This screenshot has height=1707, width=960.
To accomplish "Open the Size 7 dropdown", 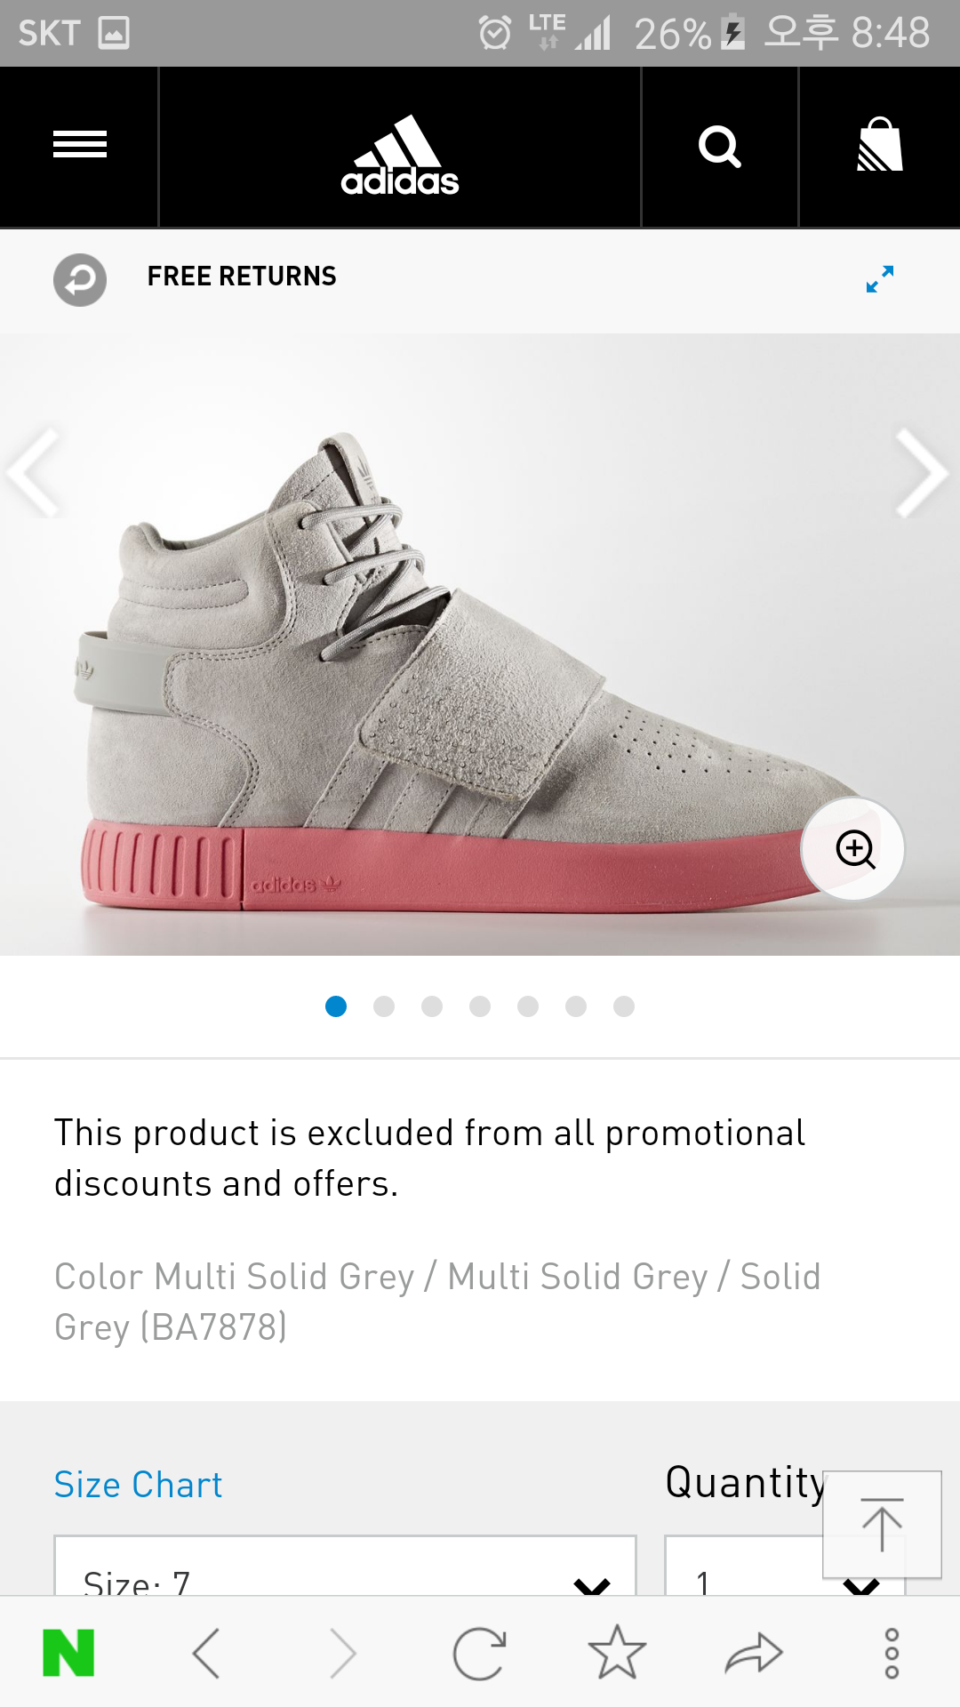I will pyautogui.click(x=345, y=1565).
